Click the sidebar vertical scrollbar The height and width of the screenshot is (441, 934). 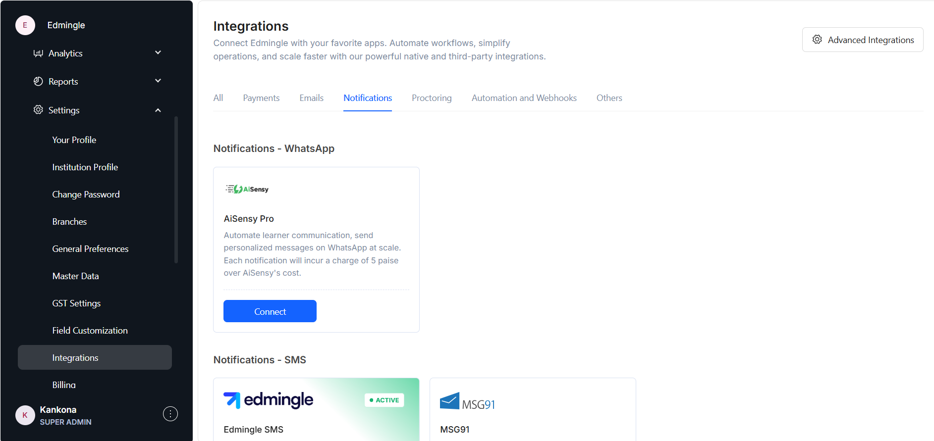176,190
